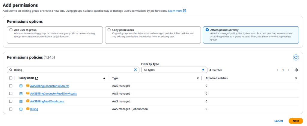Open the AWSBillingConductorReadOnlyAccess policy link
Image resolution: width=307 pixels, height=126 pixels.
pos(53,94)
